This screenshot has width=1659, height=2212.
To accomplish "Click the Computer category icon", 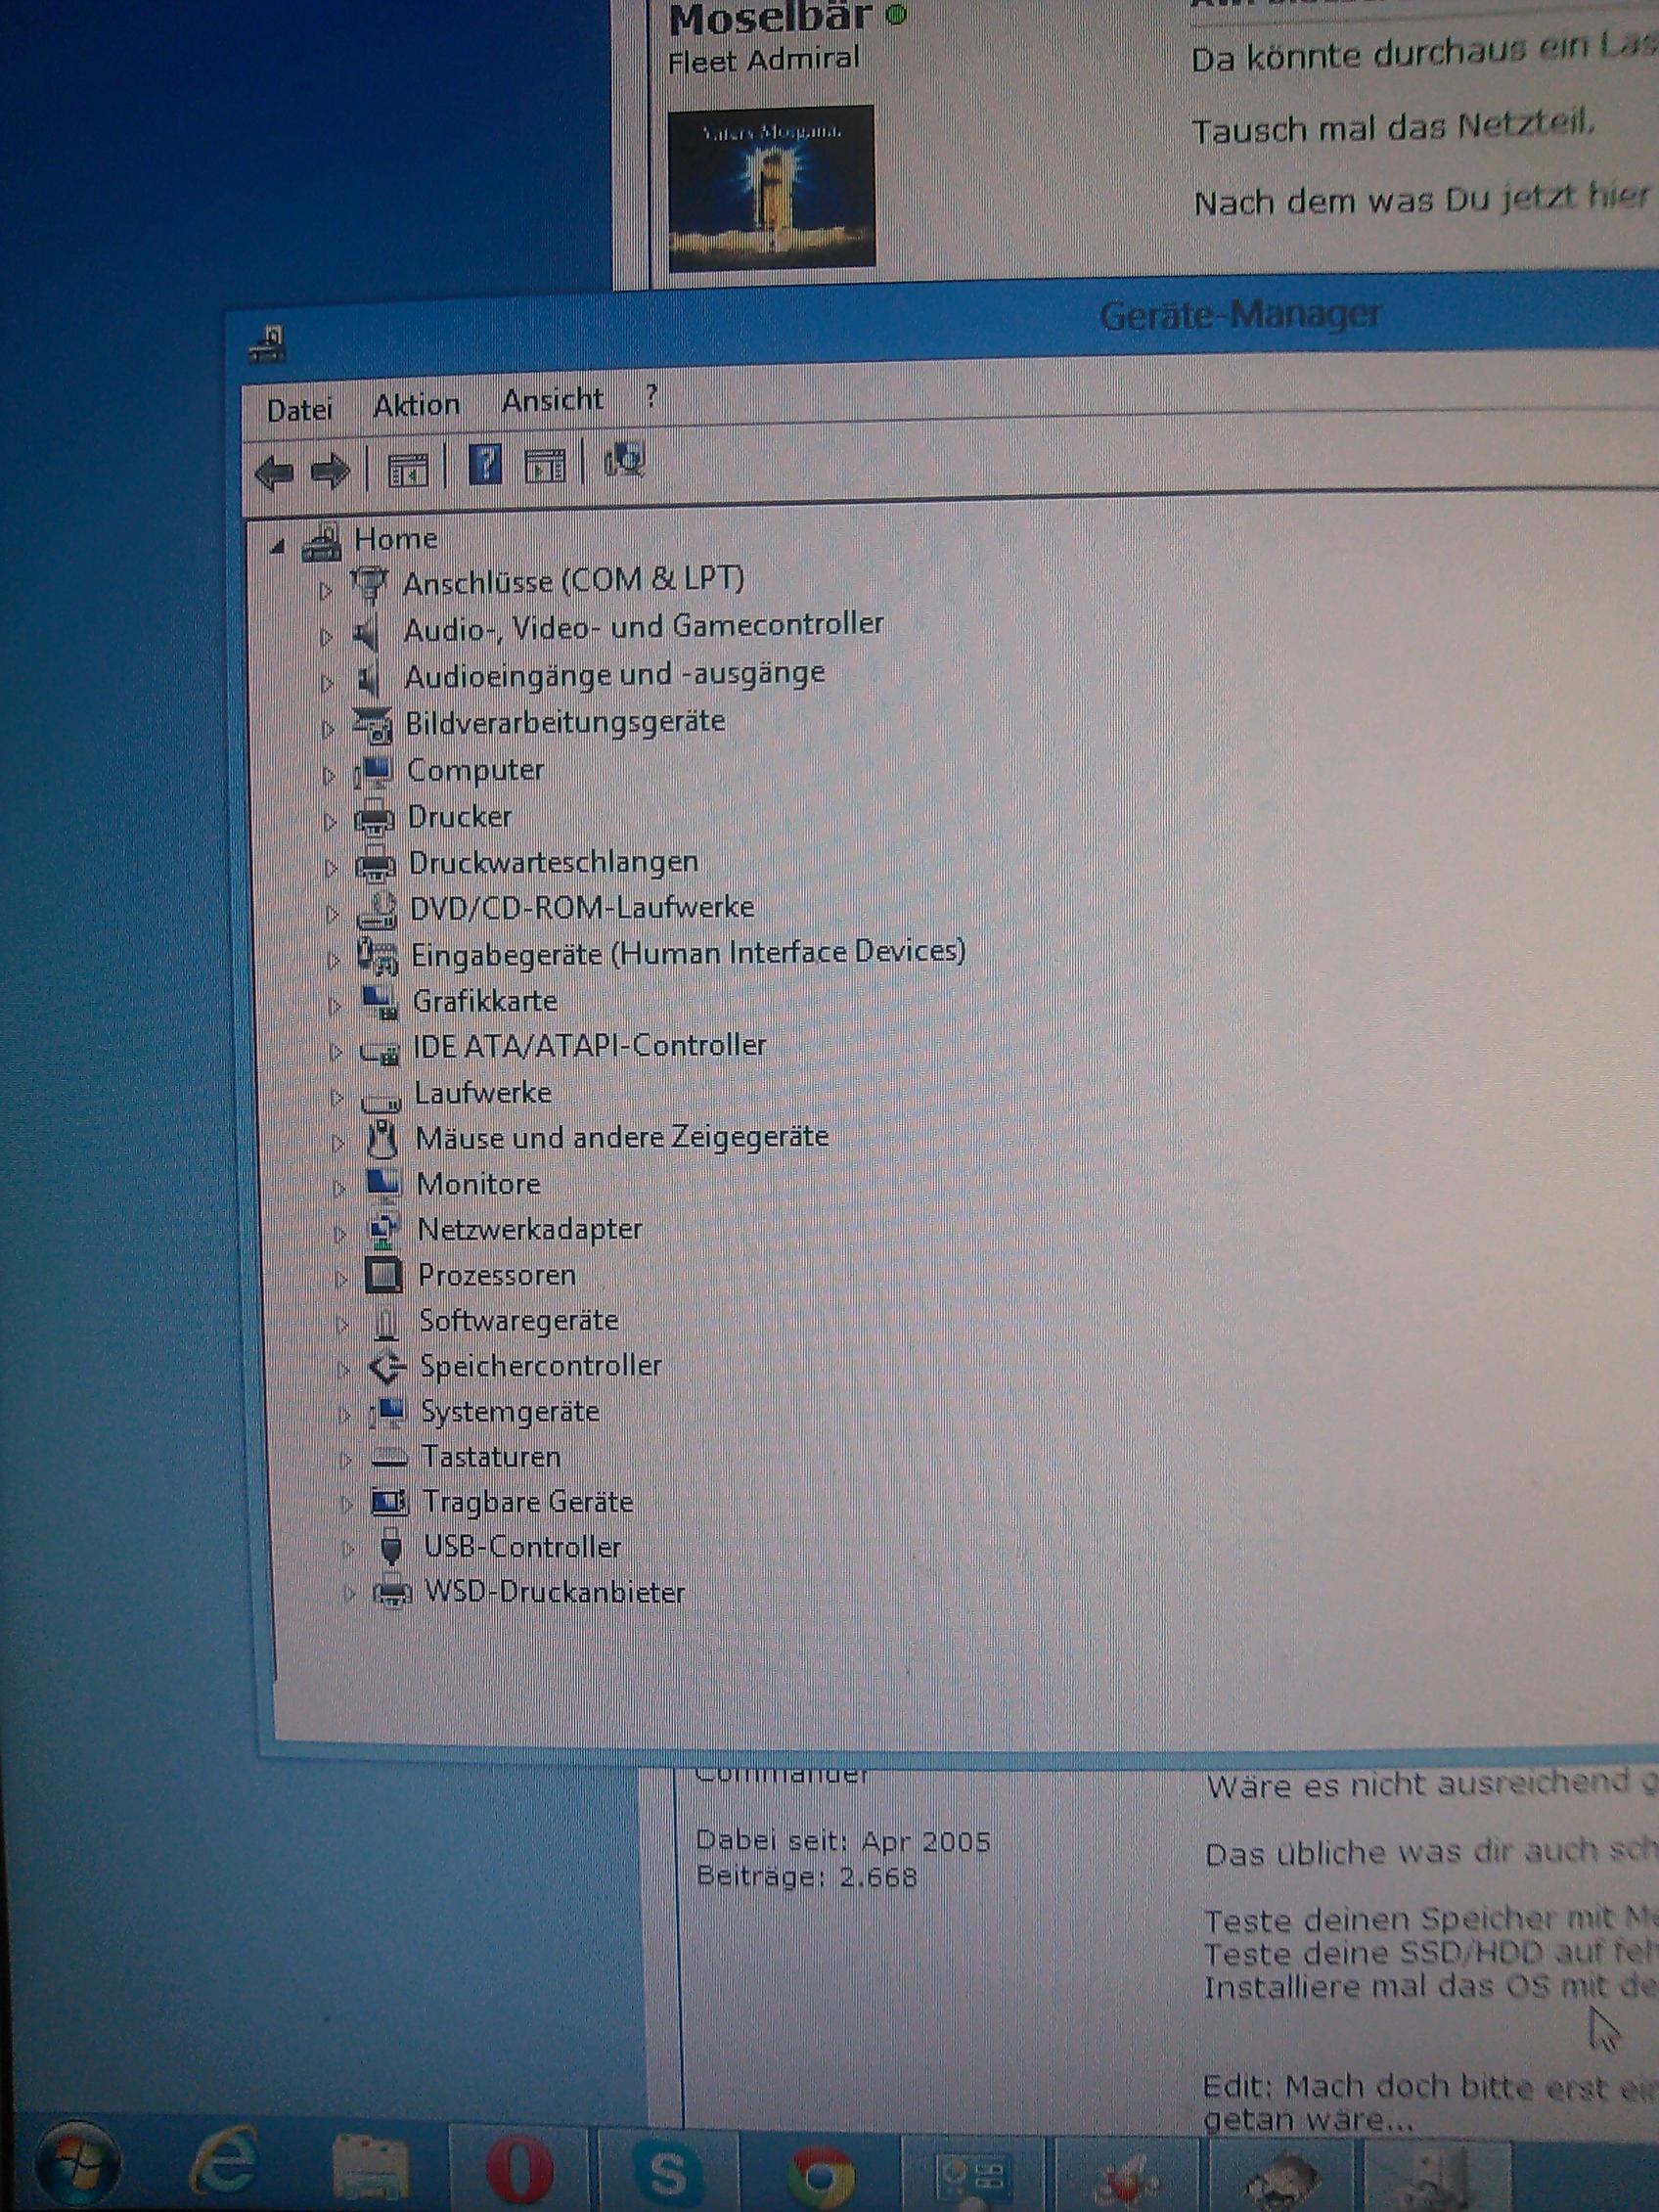I will pyautogui.click(x=372, y=772).
